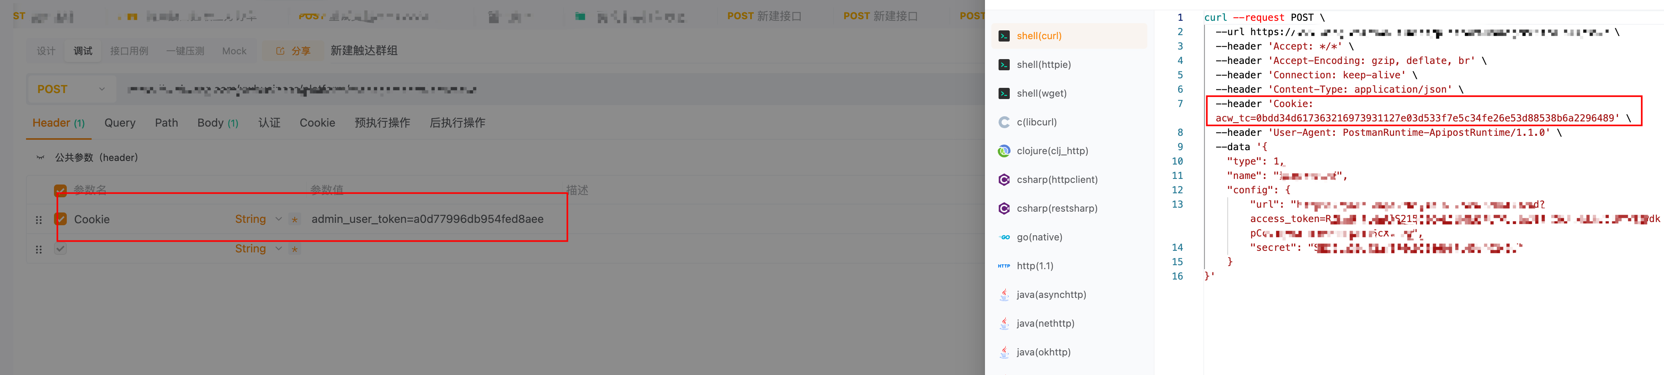
Task: Click the 描述 column header
Action: (577, 190)
